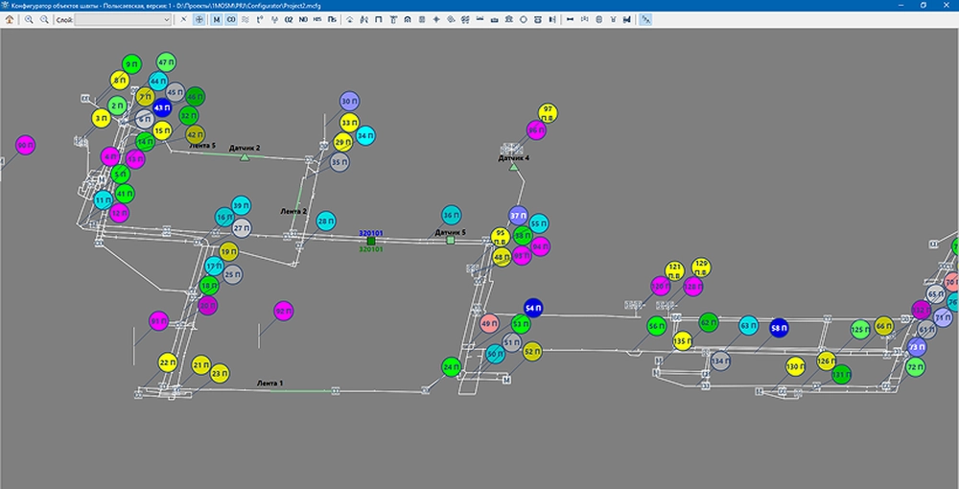Click the Датчик 5 square marker

450,240
